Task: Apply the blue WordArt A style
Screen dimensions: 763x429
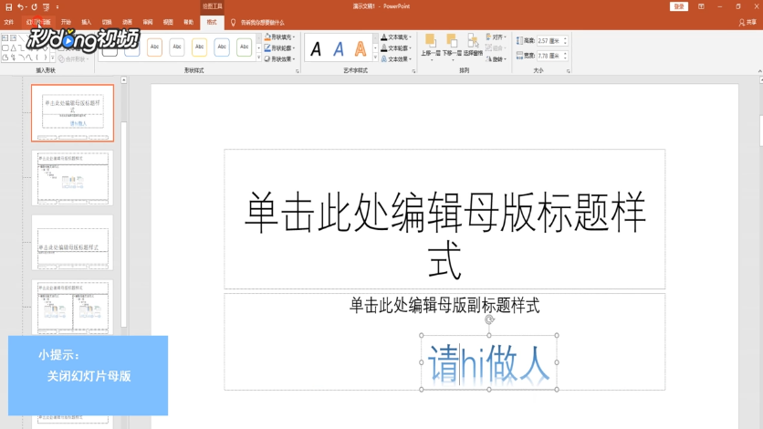Action: [x=339, y=48]
